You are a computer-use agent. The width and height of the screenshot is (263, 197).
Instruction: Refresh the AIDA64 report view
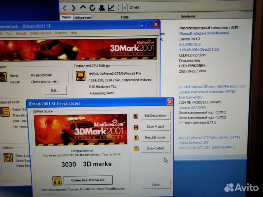point(92,8)
